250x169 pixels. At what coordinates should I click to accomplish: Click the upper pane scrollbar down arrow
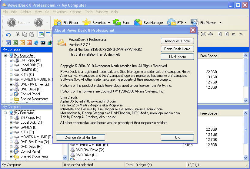coord(245,101)
